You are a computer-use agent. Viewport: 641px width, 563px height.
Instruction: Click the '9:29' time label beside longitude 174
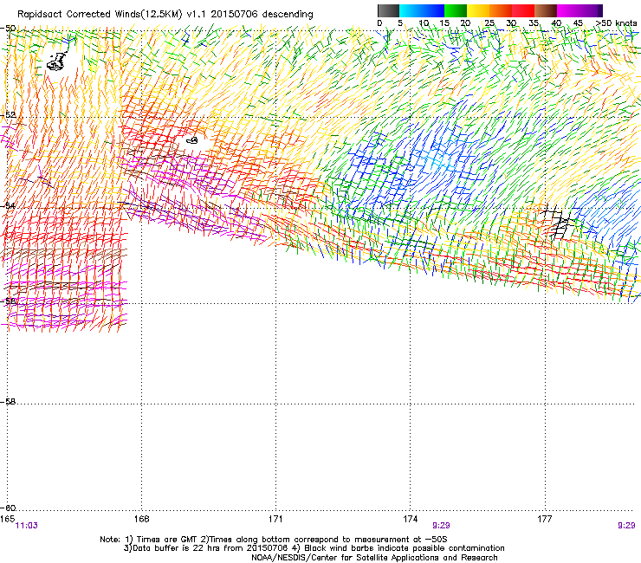(441, 526)
